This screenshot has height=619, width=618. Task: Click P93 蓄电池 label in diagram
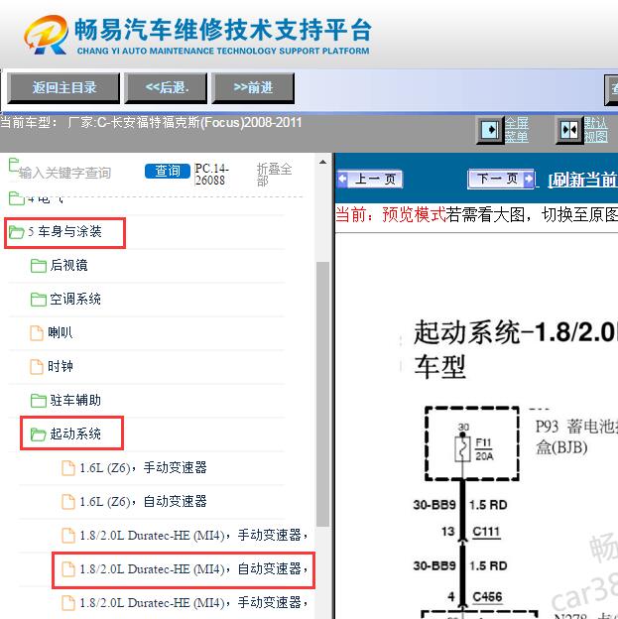pos(576,437)
